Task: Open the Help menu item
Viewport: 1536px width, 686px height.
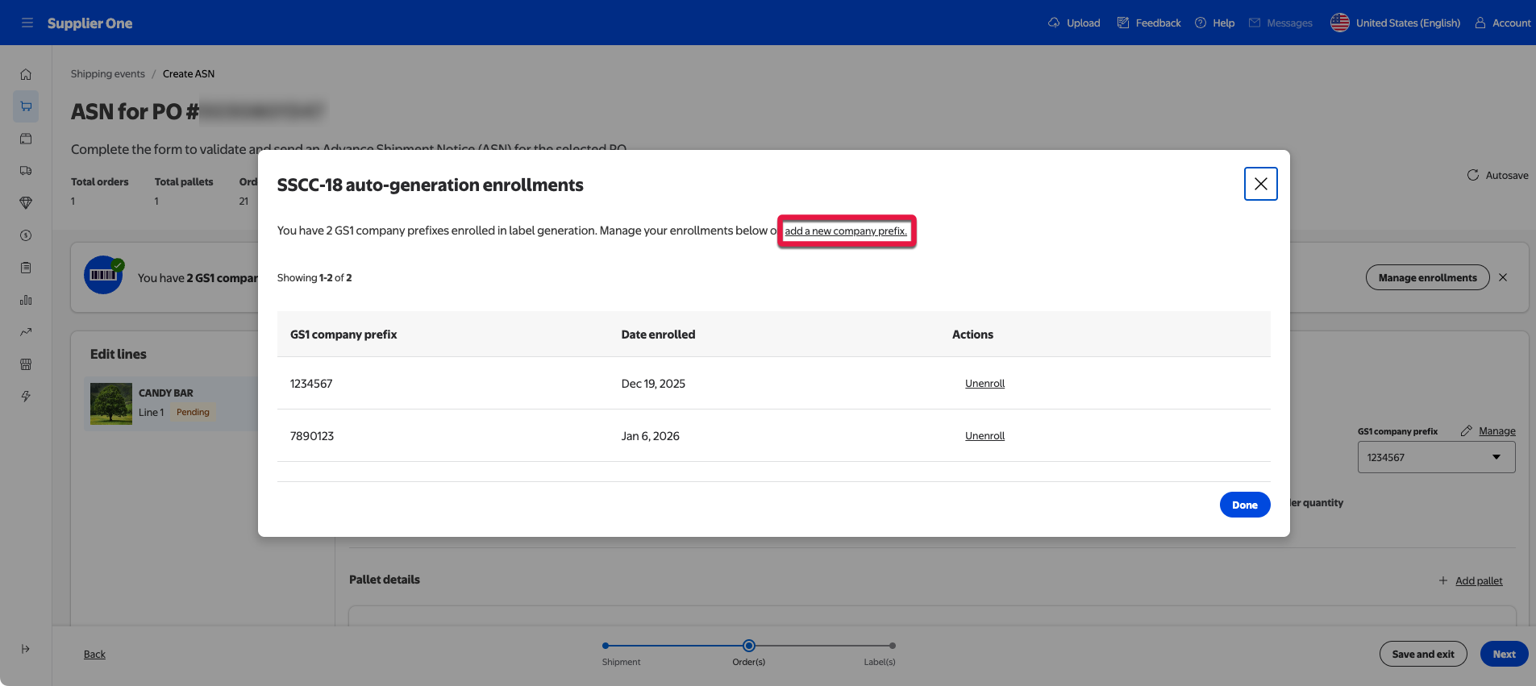Action: point(1214,23)
